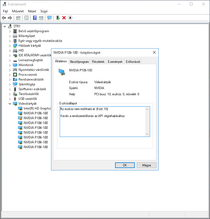Expand the HID category
The image size is (210, 219).
(x=10, y=51)
